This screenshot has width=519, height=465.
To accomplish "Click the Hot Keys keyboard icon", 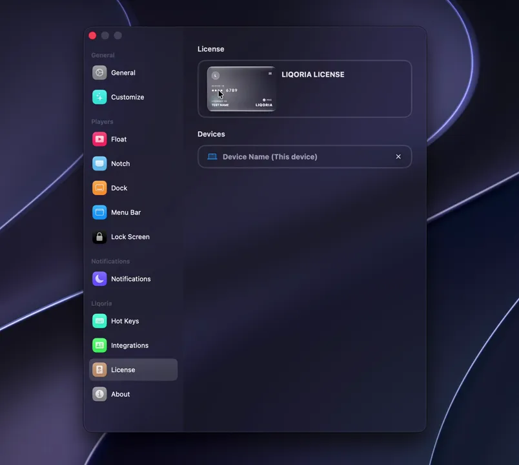I will tap(99, 321).
